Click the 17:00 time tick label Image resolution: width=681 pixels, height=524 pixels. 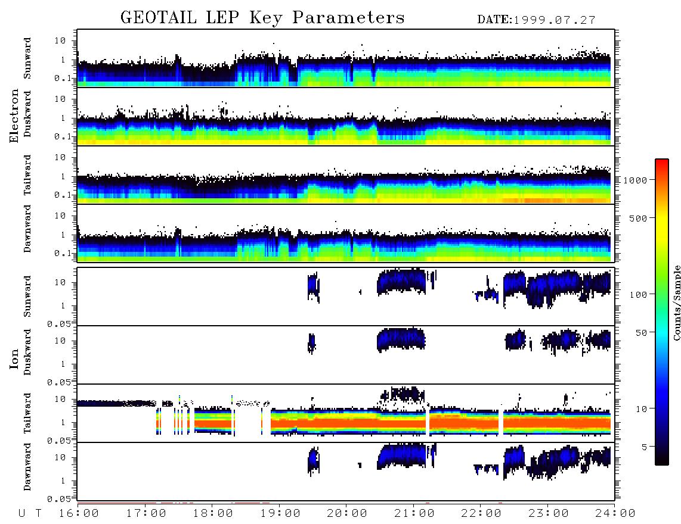tap(146, 513)
